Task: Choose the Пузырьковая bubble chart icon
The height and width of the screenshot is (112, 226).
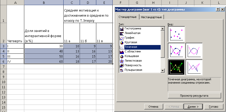Action: coord(122,70)
